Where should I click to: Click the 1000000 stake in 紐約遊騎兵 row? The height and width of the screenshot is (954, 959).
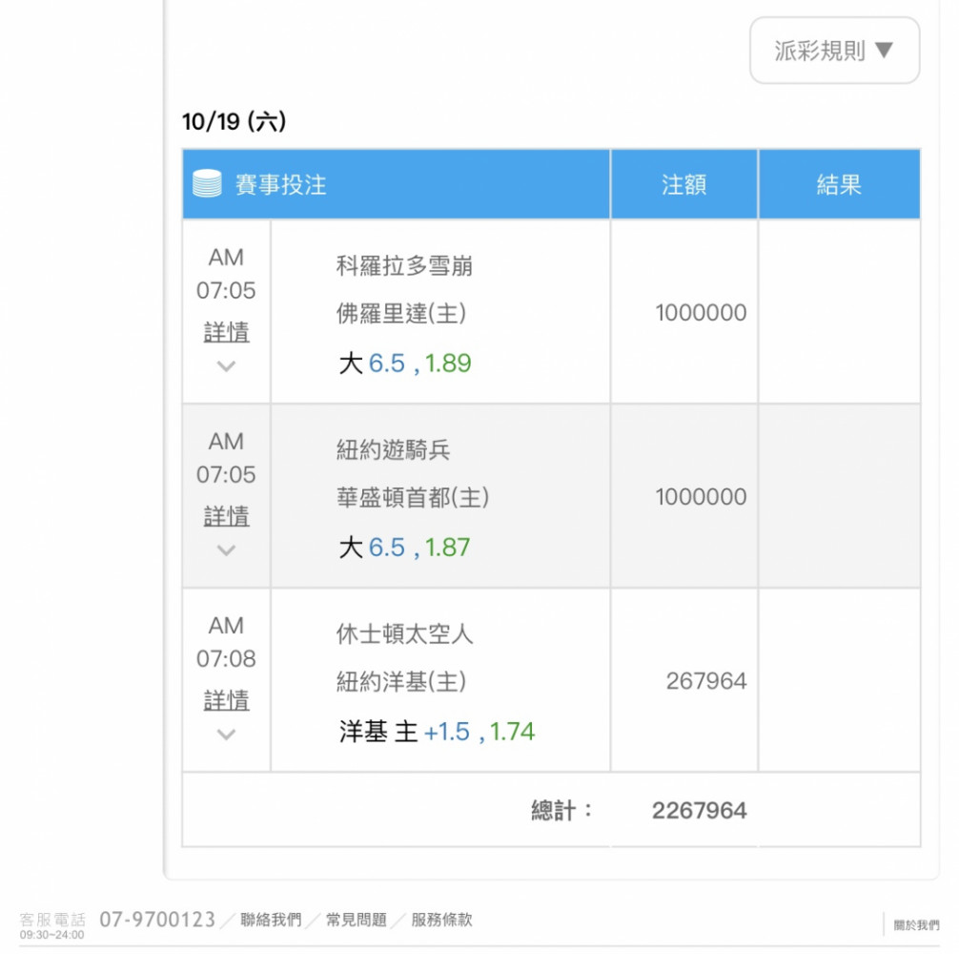click(x=701, y=497)
